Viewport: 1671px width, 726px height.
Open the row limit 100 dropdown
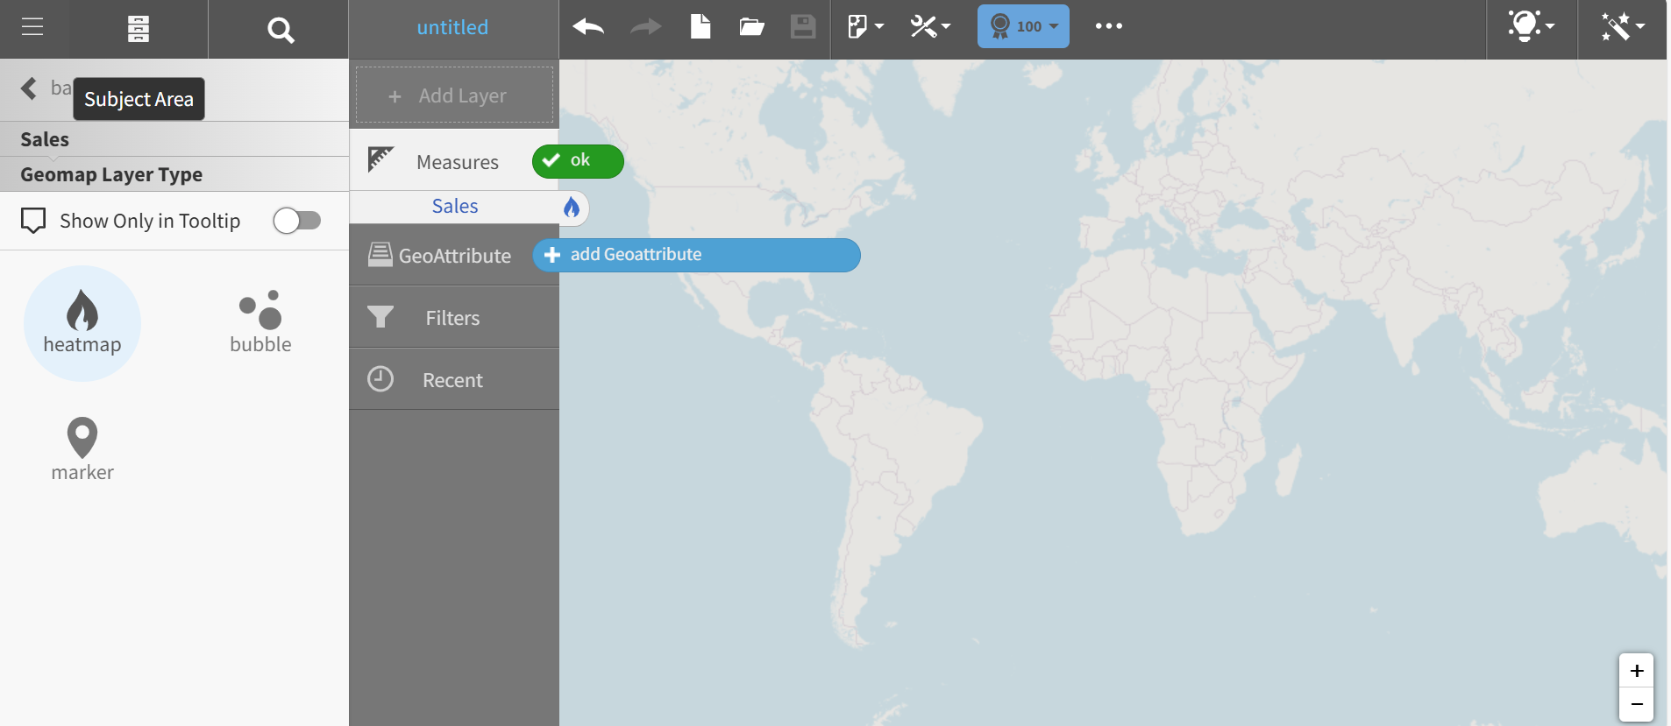click(x=1023, y=26)
